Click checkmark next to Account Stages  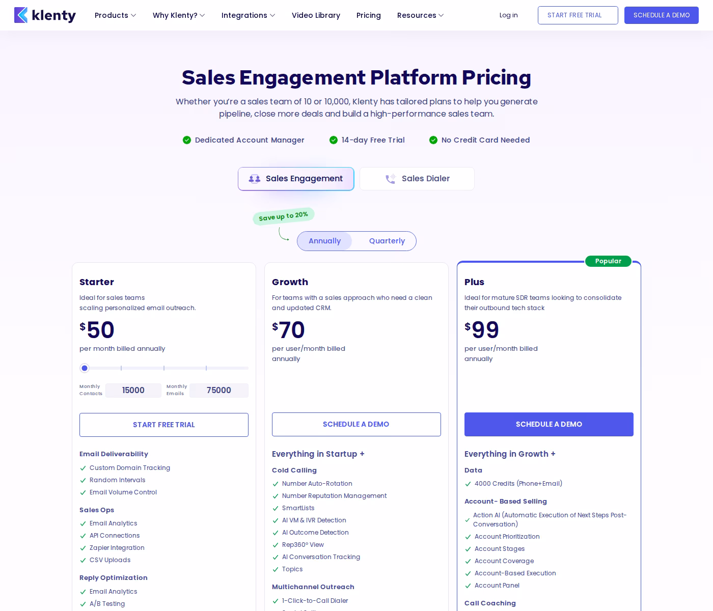(468, 549)
